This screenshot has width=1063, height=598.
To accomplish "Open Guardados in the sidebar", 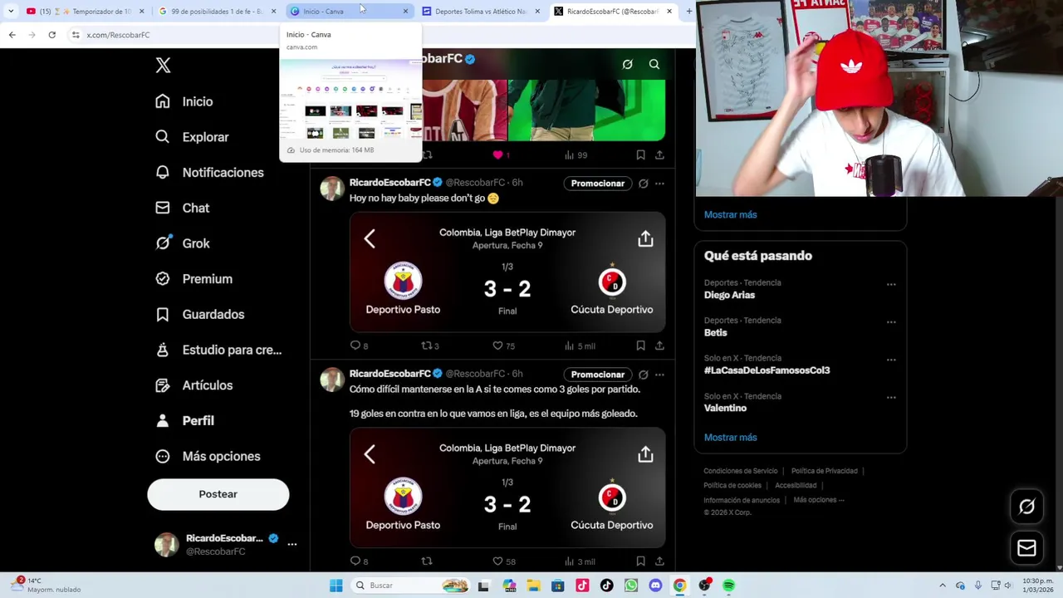I will pyautogui.click(x=199, y=315).
